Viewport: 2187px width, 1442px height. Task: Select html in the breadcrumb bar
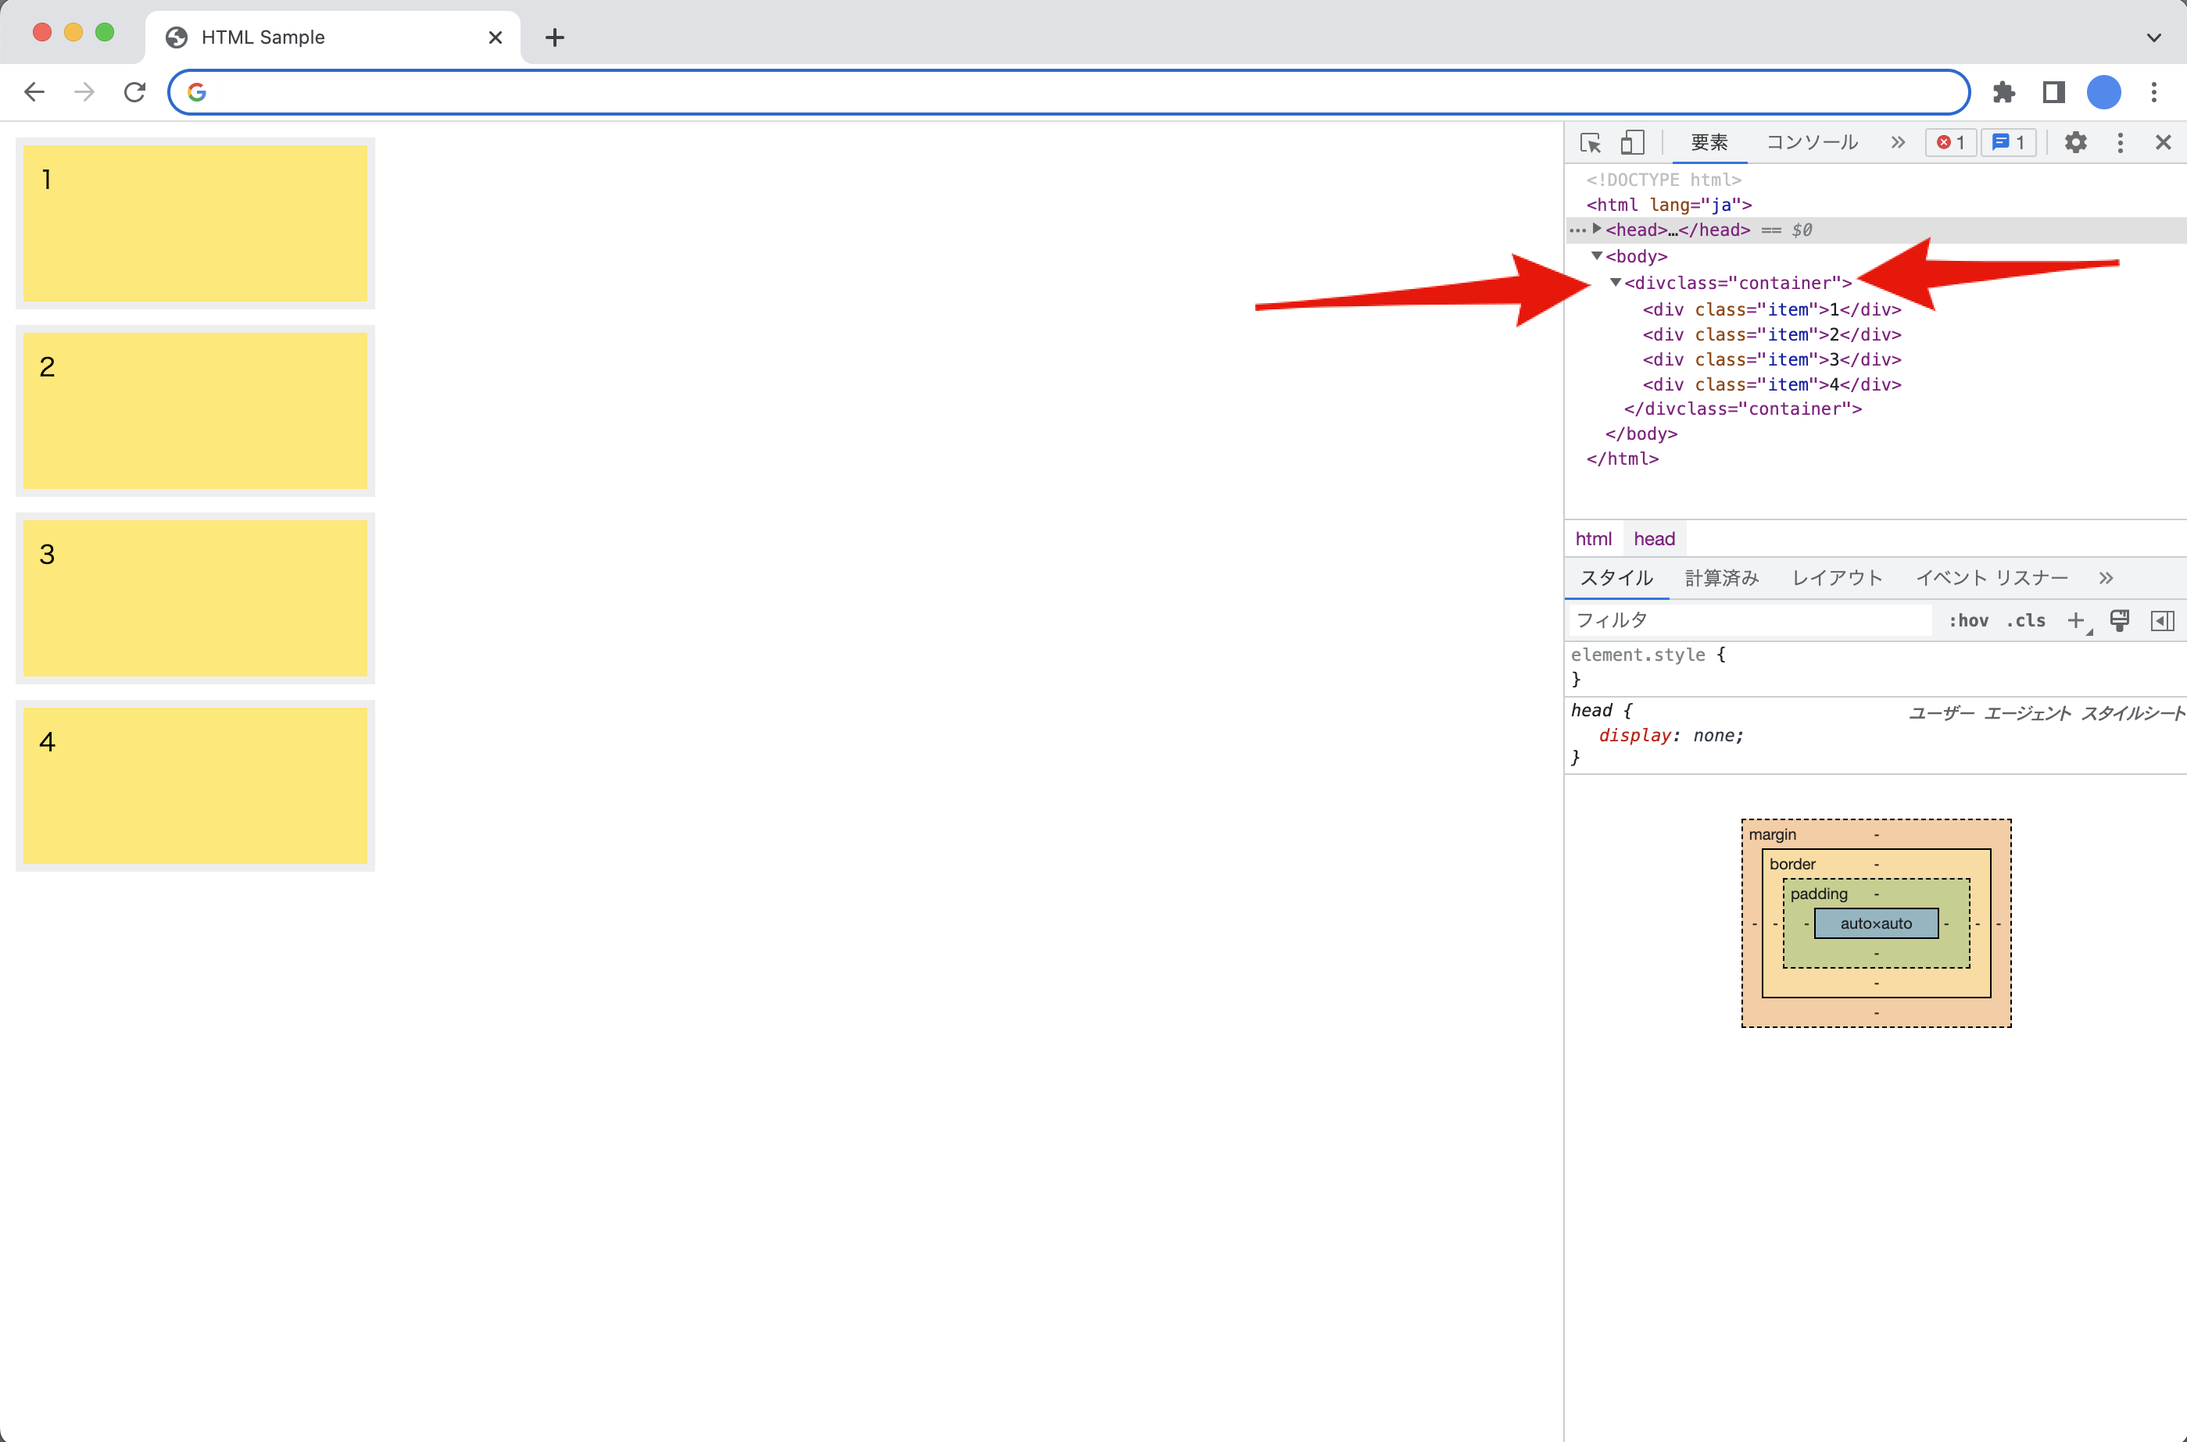1593,538
